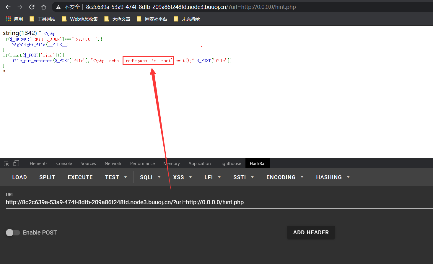Expand the ENCODING dropdown
433x264 pixels.
pos(285,177)
